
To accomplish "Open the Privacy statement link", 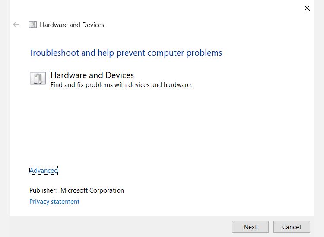I will pos(54,202).
